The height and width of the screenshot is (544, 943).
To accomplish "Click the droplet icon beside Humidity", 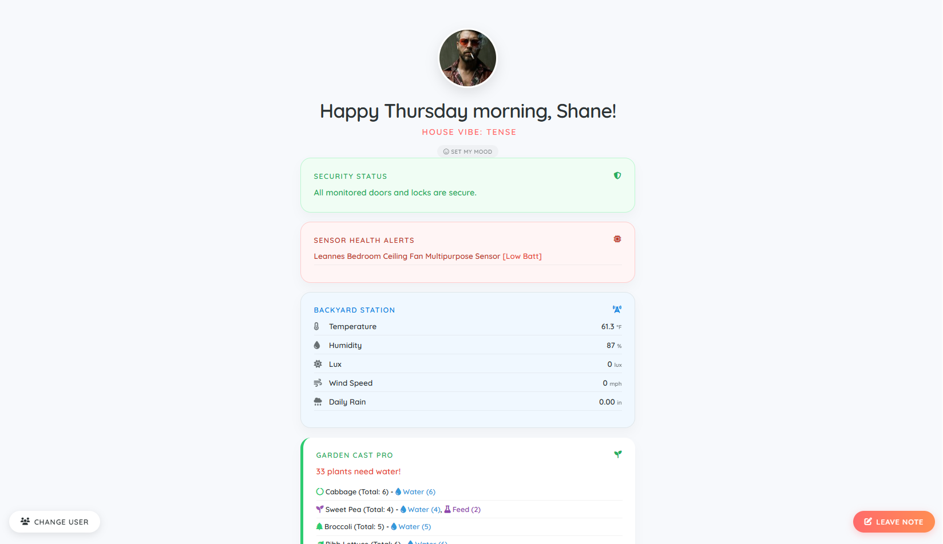I will [317, 345].
